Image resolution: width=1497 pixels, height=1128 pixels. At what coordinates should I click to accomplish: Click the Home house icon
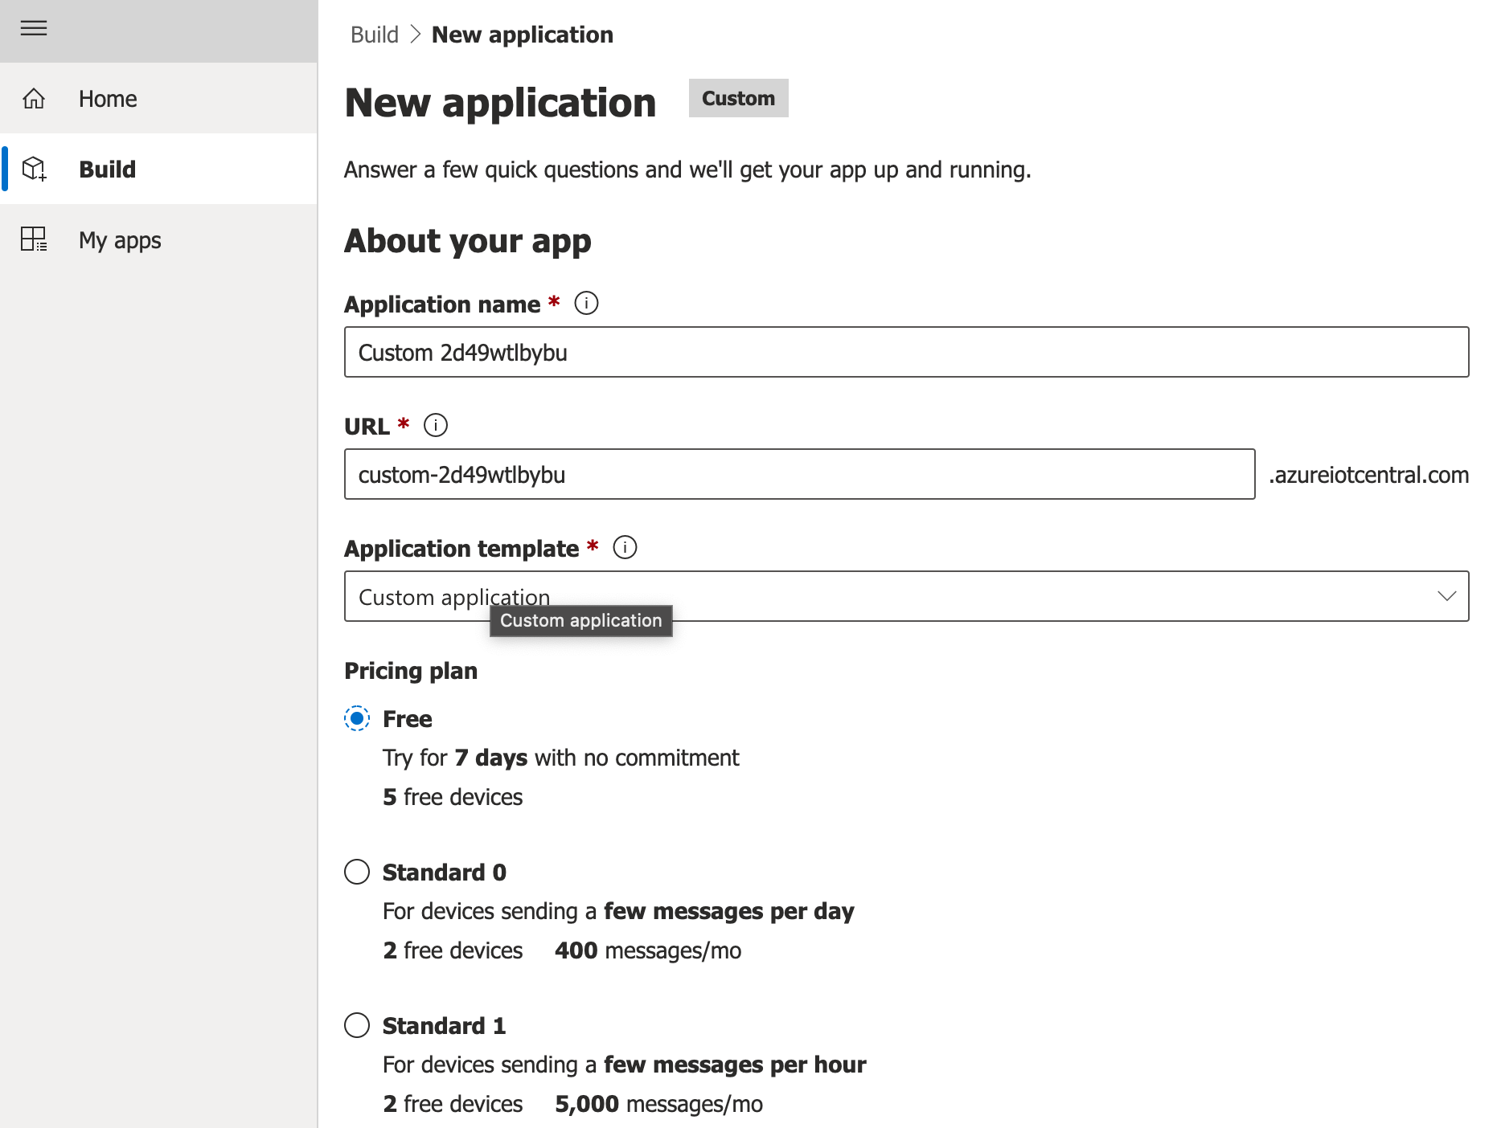(34, 99)
